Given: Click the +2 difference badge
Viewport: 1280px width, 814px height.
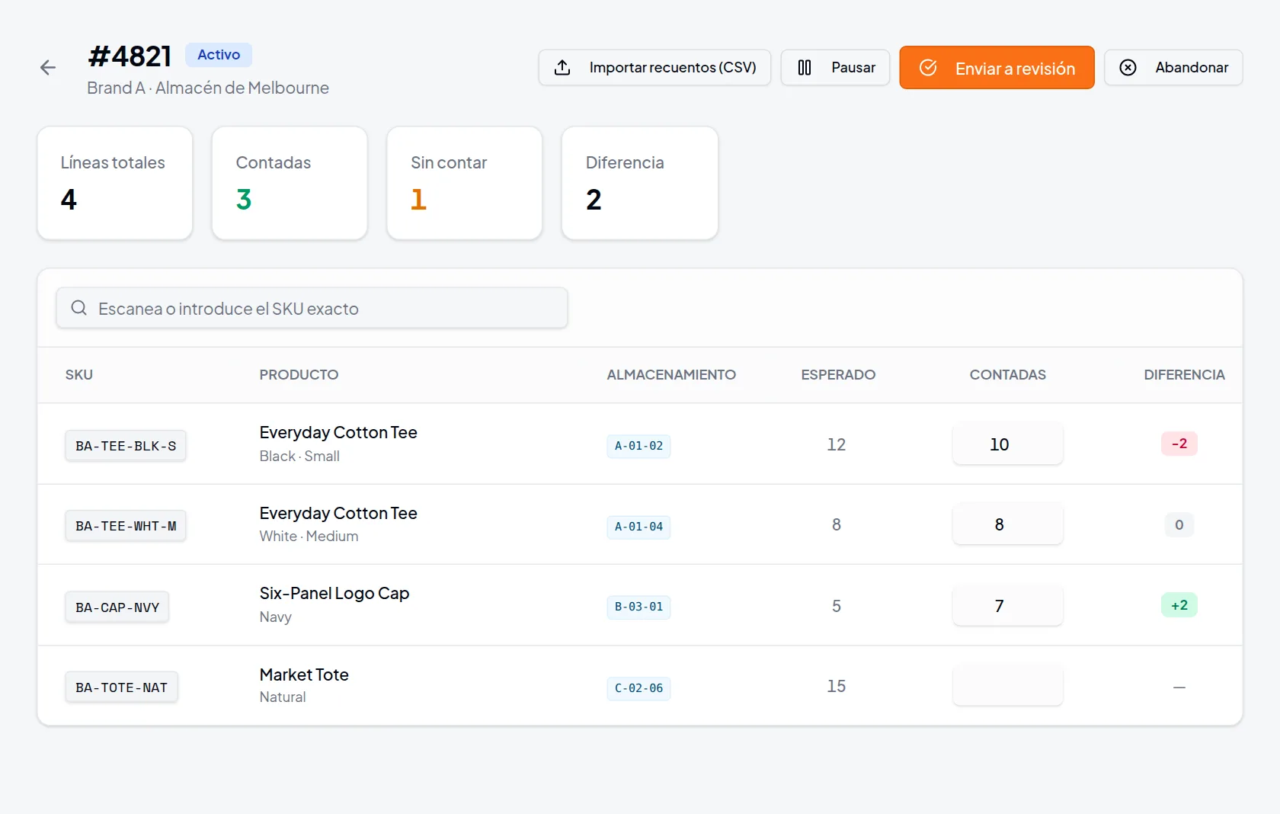Looking at the screenshot, I should pos(1179,605).
